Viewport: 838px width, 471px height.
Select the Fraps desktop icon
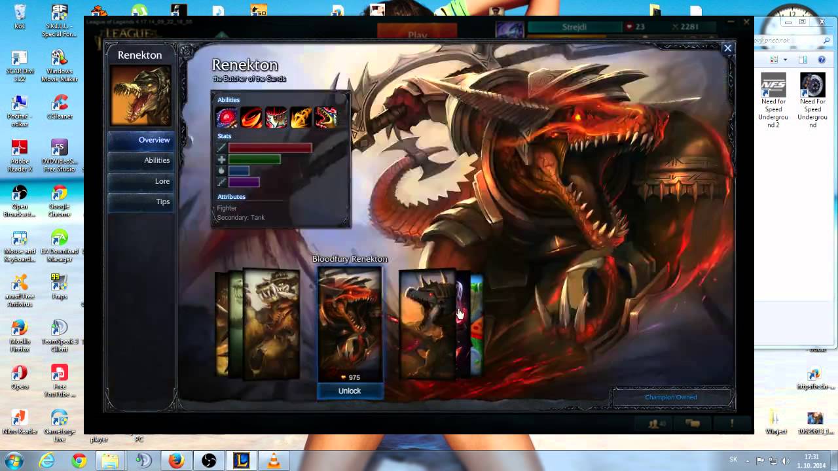(60, 288)
